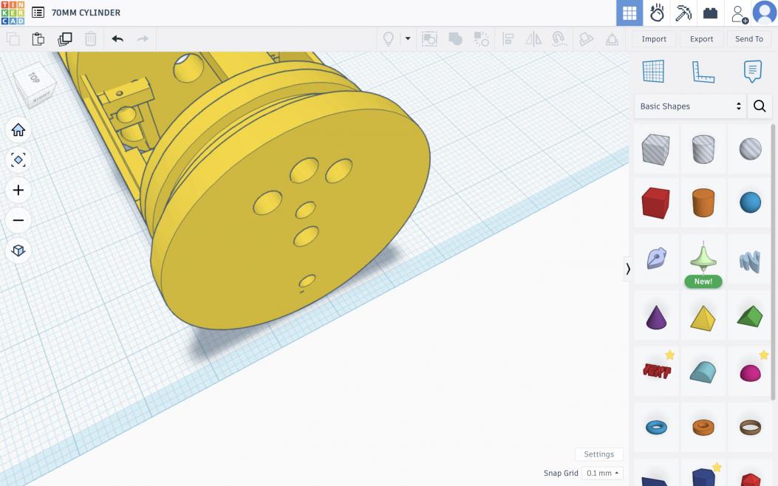Screen dimensions: 778x486
Task: Click the Undo arrow
Action: (x=117, y=39)
